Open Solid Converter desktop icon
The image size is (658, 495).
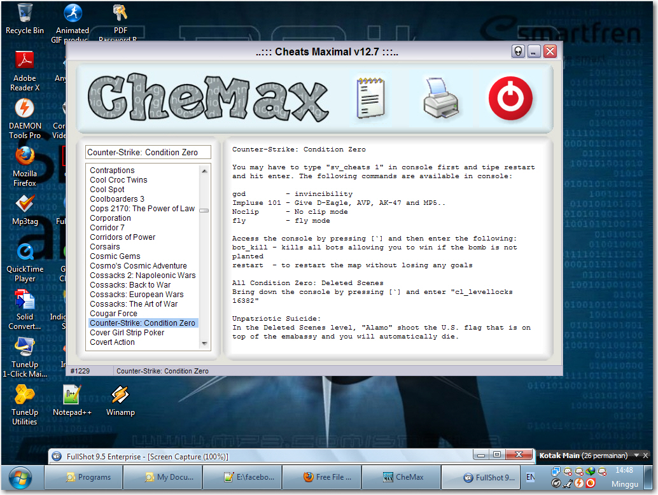25,310
